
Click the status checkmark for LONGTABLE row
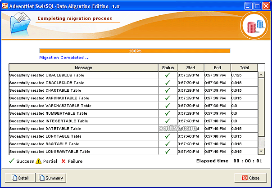coord(168,136)
